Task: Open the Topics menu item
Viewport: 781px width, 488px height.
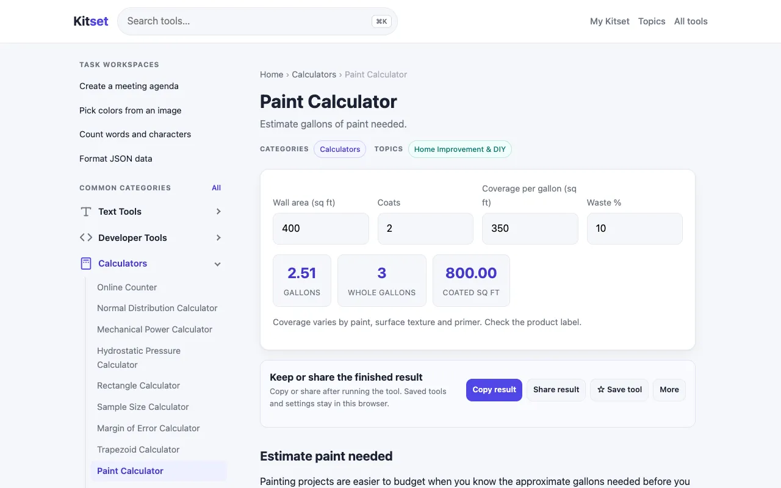Action: click(652, 21)
